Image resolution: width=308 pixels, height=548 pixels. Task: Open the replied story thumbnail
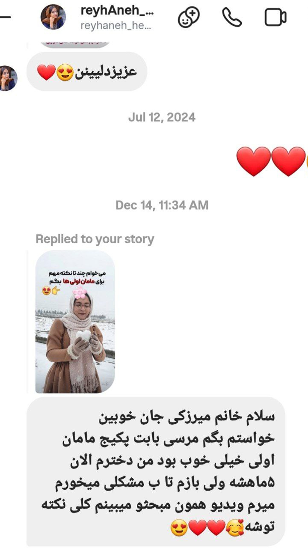75,322
